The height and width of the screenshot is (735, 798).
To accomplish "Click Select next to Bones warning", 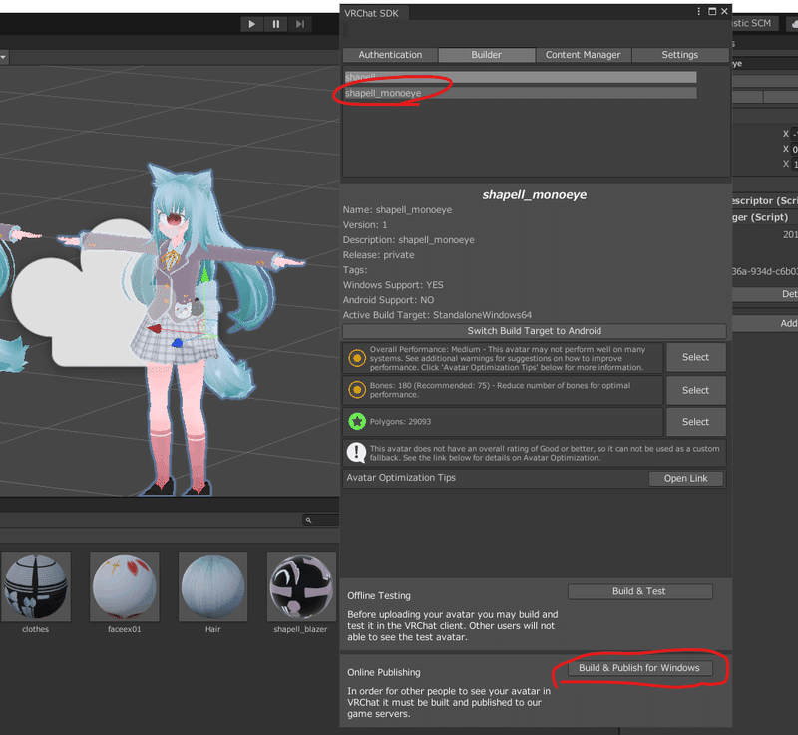I will tap(695, 390).
